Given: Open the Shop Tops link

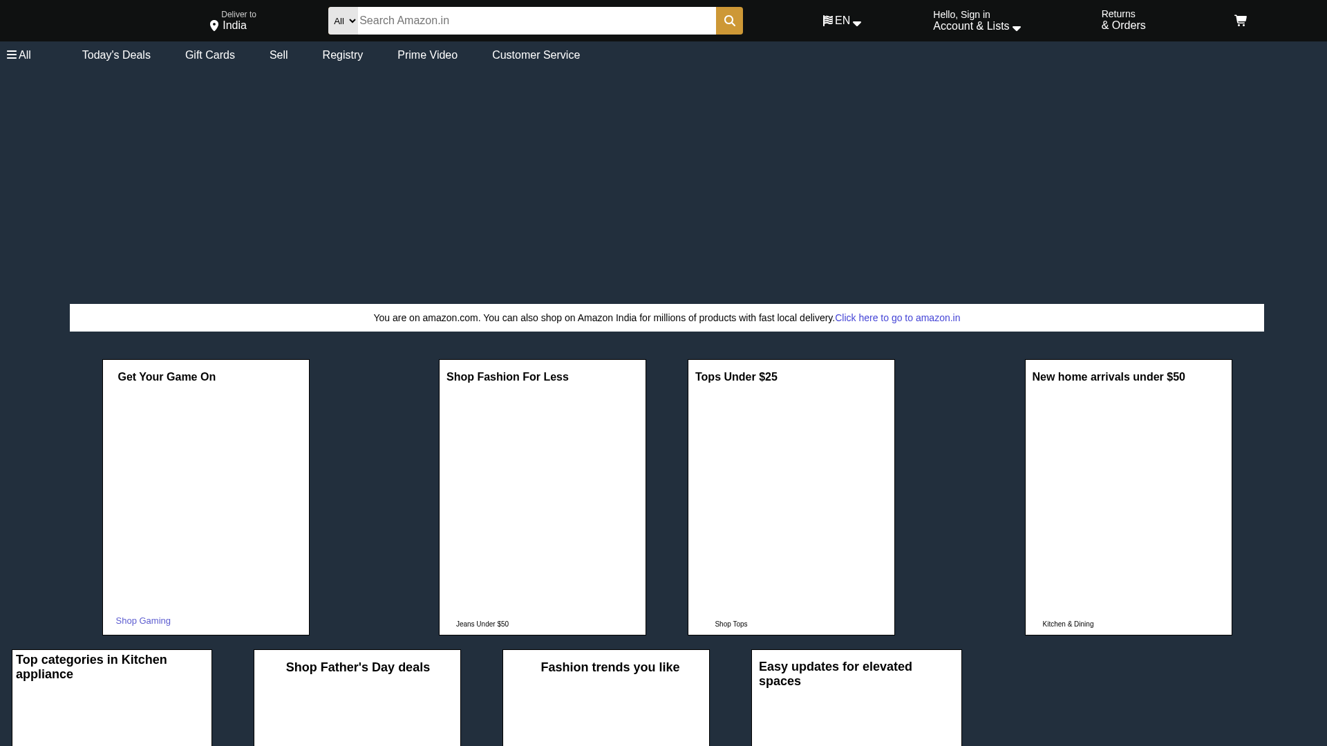Looking at the screenshot, I should 731,624.
